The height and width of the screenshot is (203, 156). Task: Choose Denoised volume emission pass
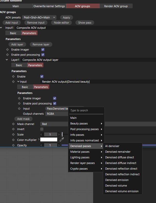coord(122,191)
